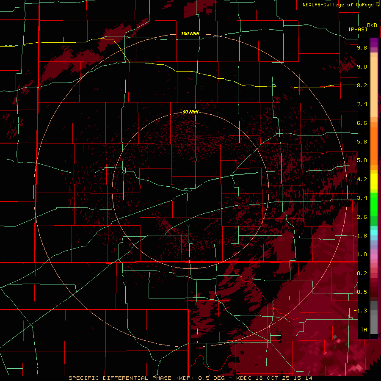
Task: Click the 7.4 scale value
Action: point(362,104)
